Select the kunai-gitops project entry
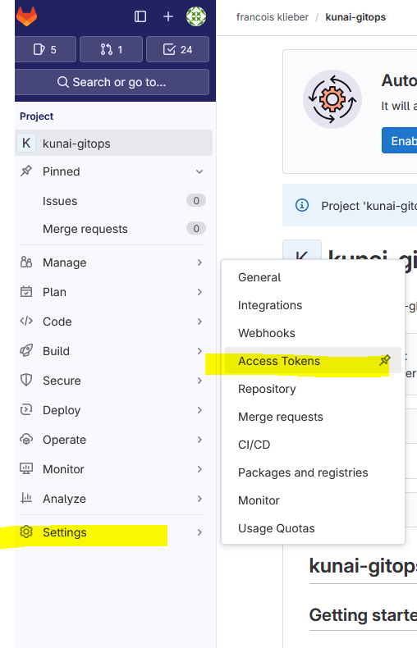This screenshot has width=417, height=648. [x=114, y=143]
